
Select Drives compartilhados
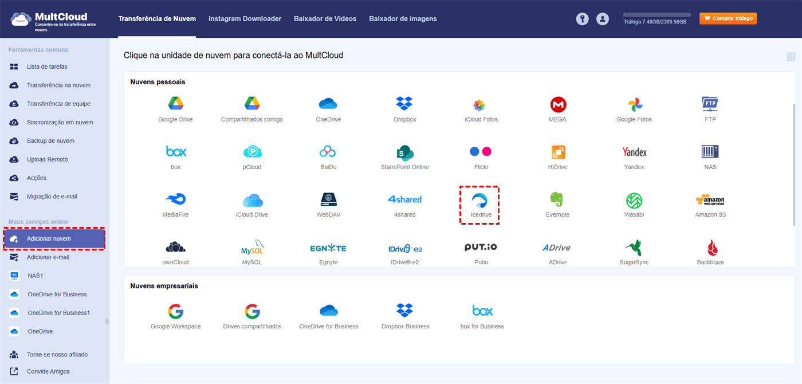pos(252,311)
